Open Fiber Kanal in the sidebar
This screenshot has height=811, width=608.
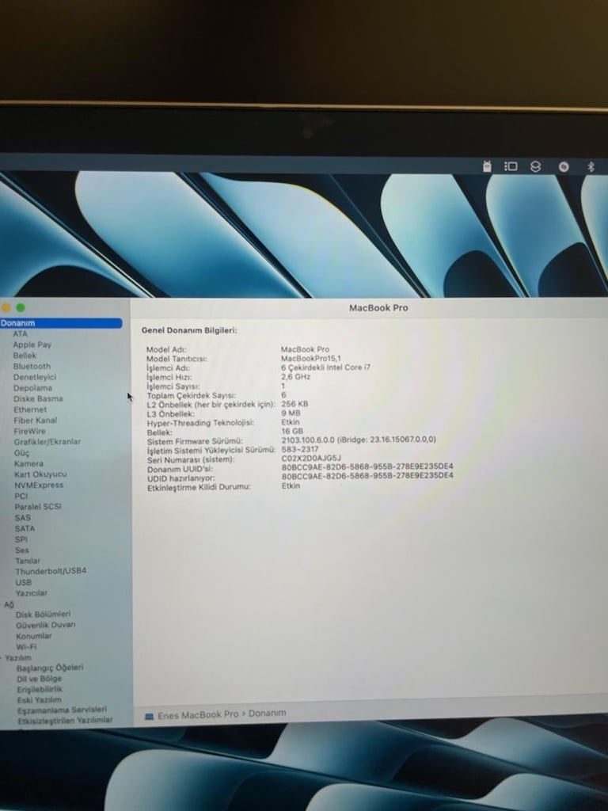pyautogui.click(x=35, y=421)
